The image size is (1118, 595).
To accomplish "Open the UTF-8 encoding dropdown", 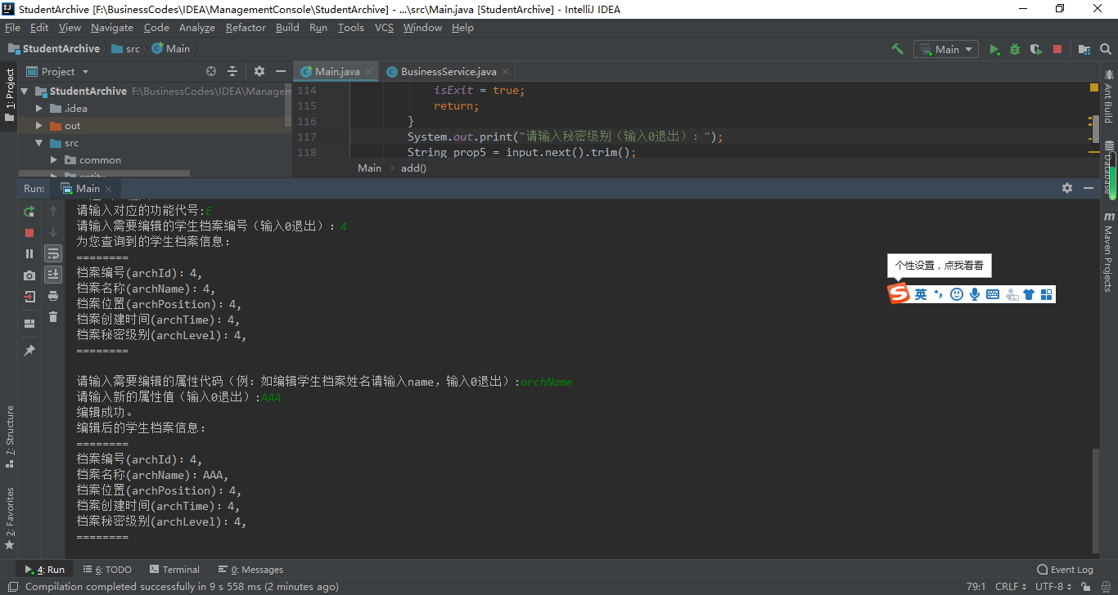I will tap(1053, 586).
